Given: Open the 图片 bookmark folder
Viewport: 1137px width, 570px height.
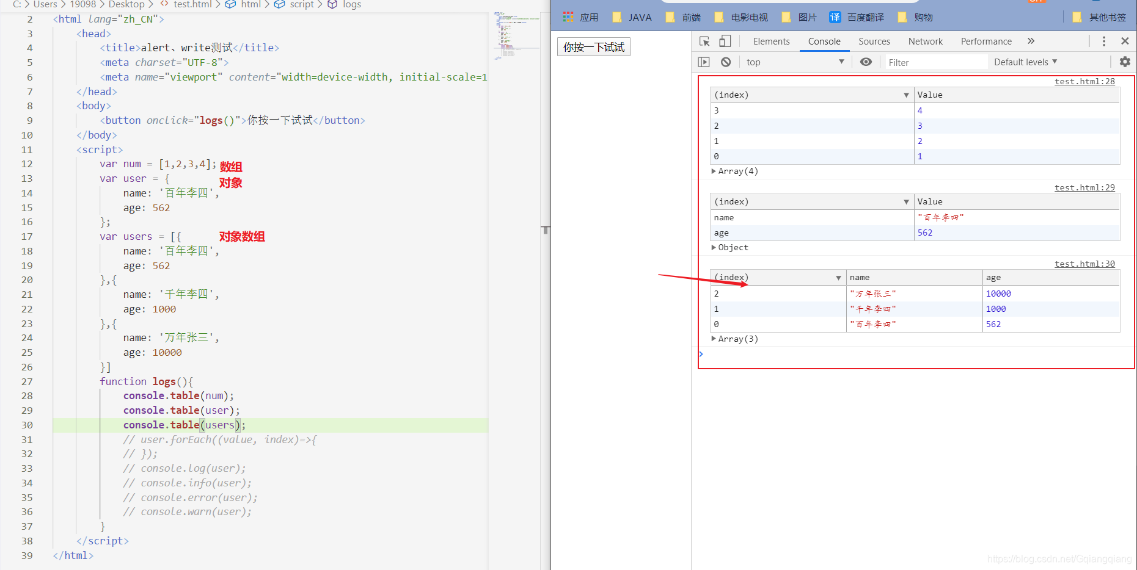Looking at the screenshot, I should coord(799,17).
